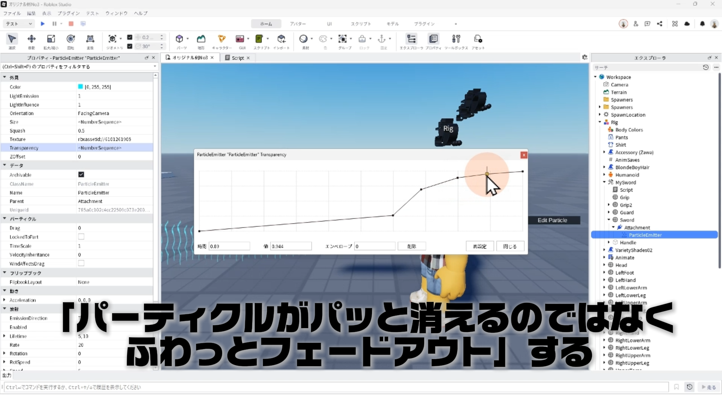Insert a Part from toolbar

click(179, 39)
